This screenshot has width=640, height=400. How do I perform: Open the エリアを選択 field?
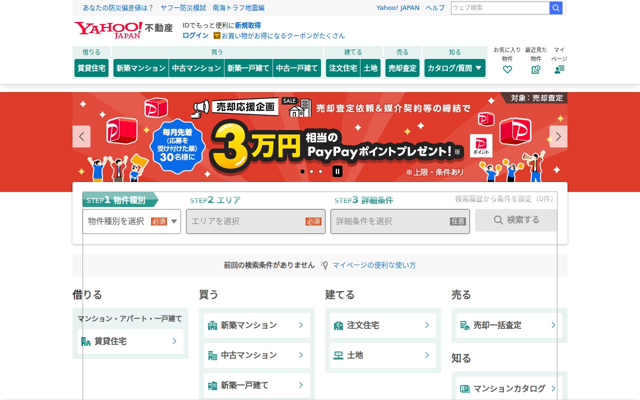tap(255, 221)
